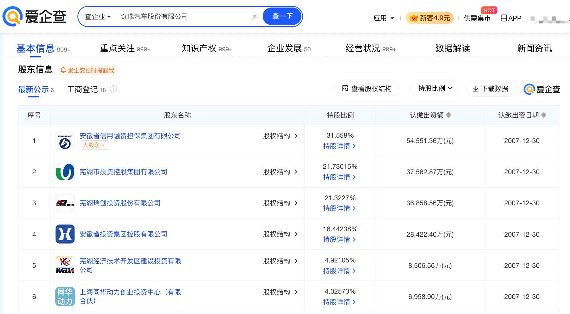Sort by 认缴出资额 using the arrows
Viewport: 570px width, 314px height.
[448, 115]
